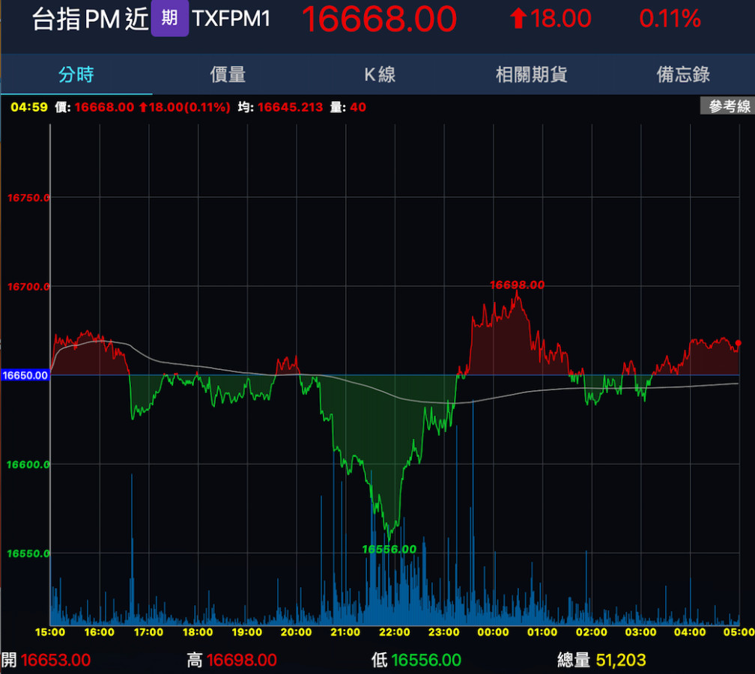Click the red up-arrow next to 18.00

(518, 19)
